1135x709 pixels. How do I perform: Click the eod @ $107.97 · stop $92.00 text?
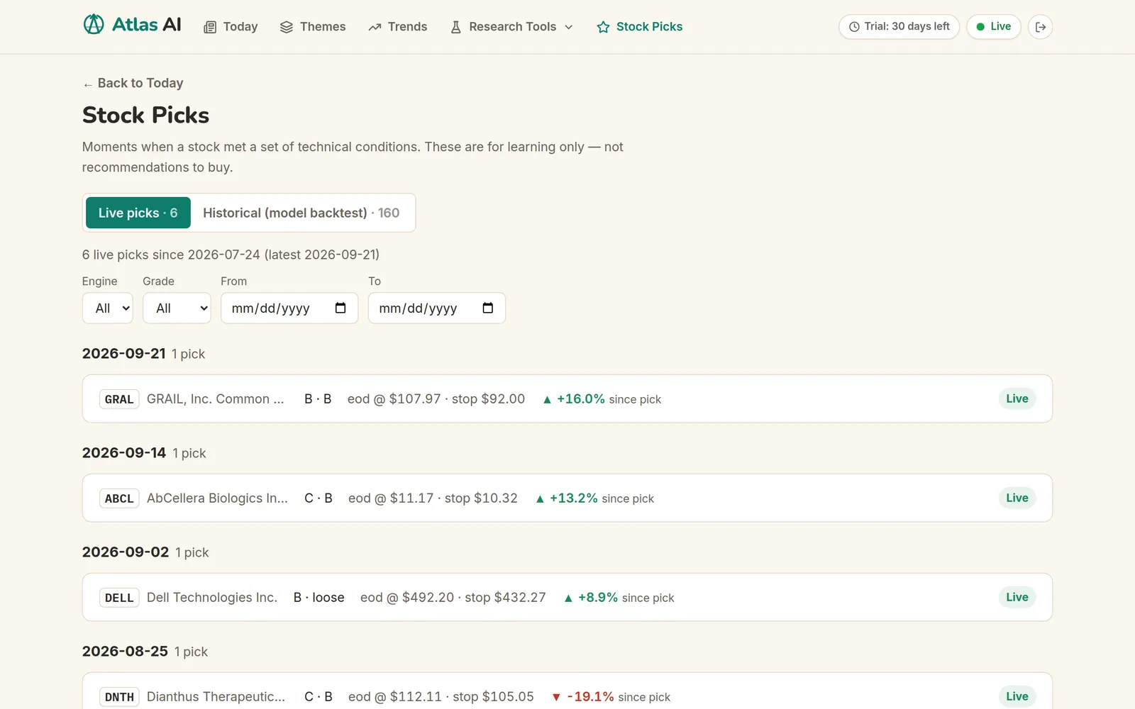(436, 399)
